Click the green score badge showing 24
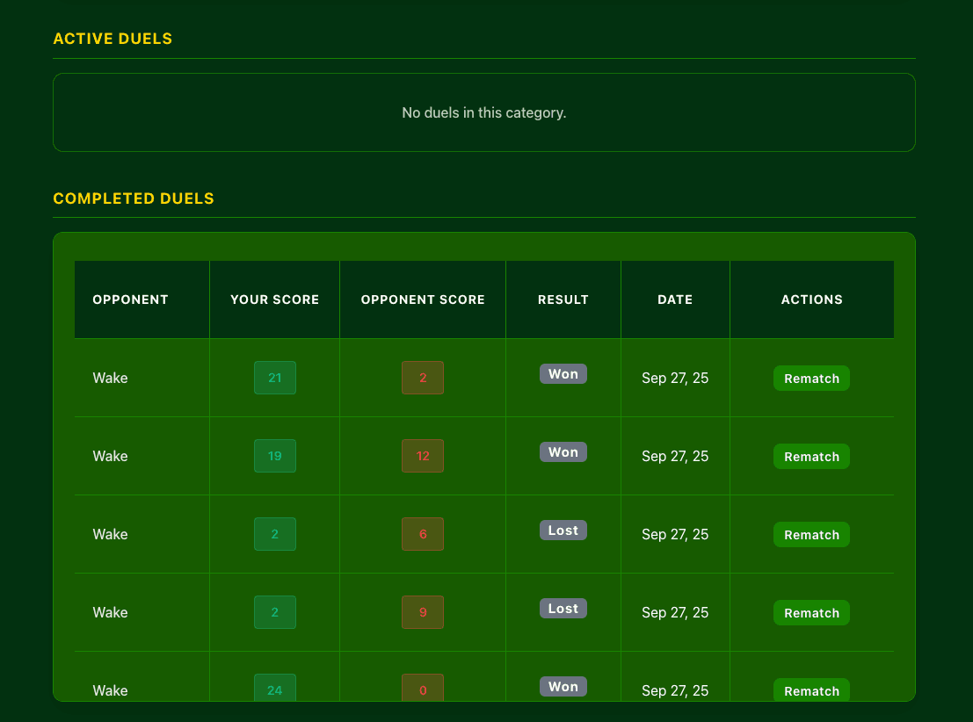Viewport: 973px width, 722px height. [x=275, y=689]
